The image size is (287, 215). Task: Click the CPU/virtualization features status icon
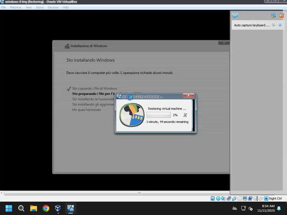[255, 198]
